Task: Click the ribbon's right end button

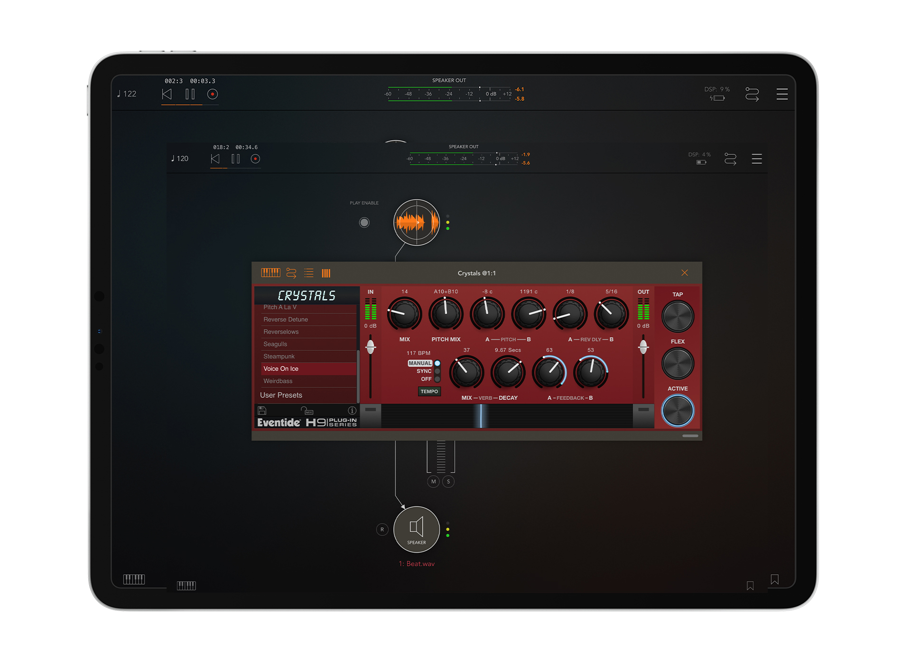Action: tap(643, 416)
